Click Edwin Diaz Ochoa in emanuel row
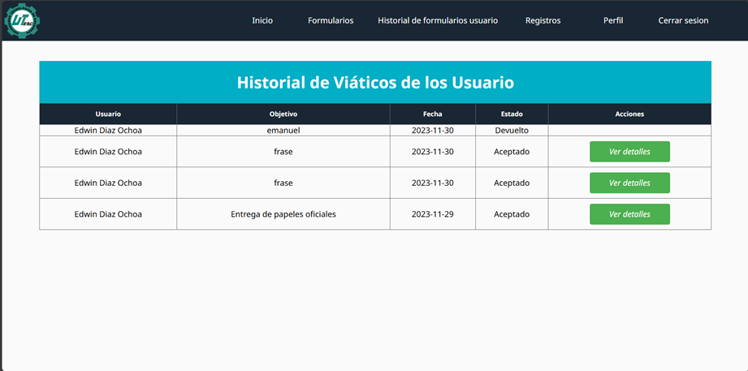748x371 pixels. click(x=108, y=130)
